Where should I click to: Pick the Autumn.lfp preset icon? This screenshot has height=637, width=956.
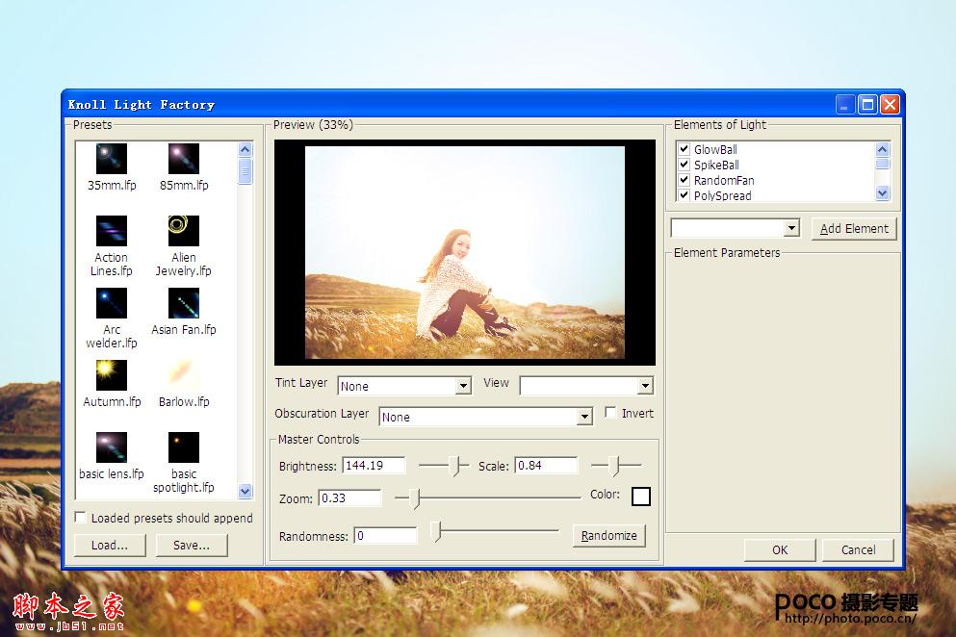point(112,375)
